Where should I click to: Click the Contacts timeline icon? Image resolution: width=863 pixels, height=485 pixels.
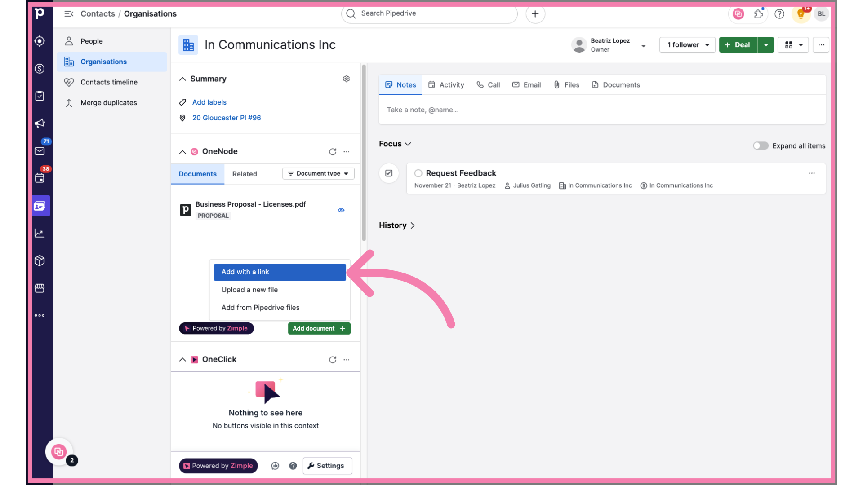pyautogui.click(x=69, y=82)
